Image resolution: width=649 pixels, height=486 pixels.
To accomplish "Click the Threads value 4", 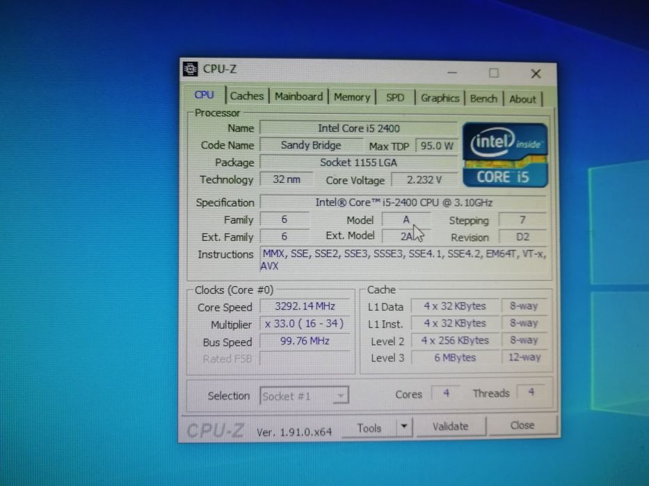I will click(x=531, y=392).
